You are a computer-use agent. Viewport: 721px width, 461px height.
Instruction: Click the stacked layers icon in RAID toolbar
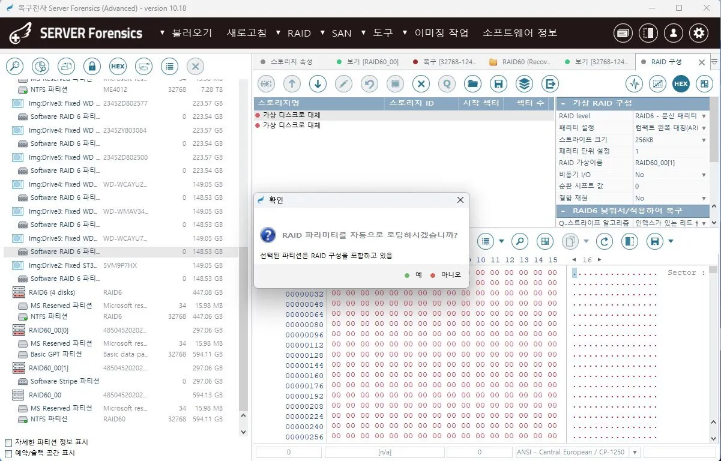524,84
